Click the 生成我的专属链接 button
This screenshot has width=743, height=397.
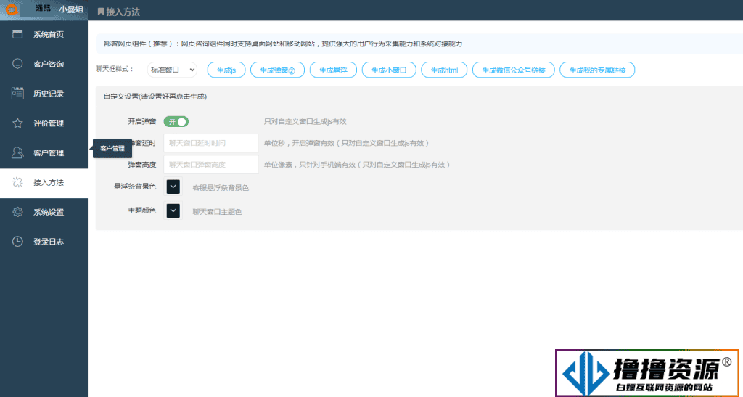pyautogui.click(x=597, y=70)
